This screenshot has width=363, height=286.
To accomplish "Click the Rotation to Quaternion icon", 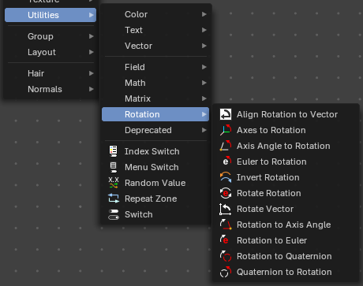I will pos(226,256).
